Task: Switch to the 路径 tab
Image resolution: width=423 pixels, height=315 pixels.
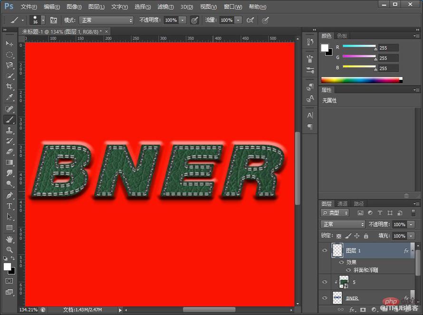Action: click(x=359, y=204)
